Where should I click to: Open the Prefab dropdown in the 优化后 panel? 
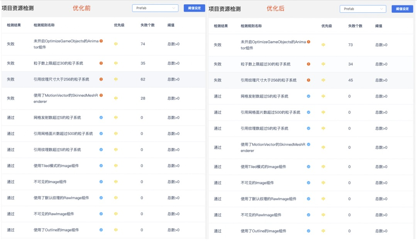tap(363, 9)
